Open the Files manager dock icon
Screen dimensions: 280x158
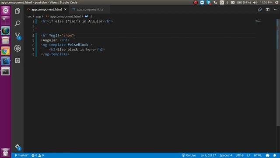[x=6, y=41]
